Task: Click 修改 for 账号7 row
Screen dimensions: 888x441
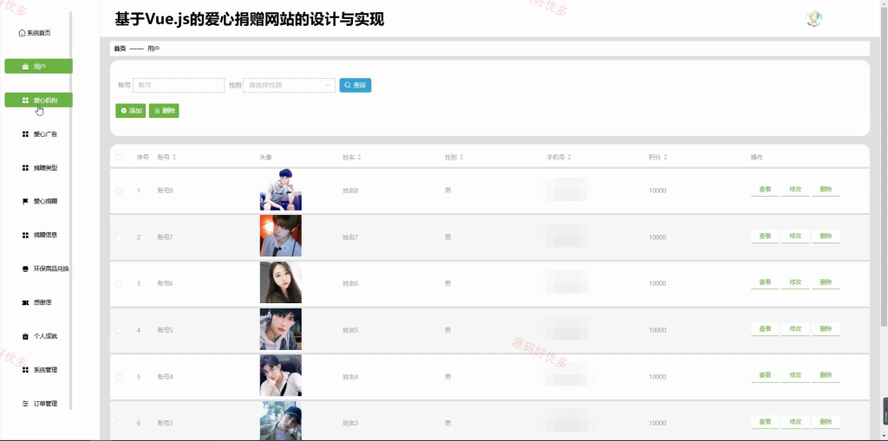Action: [795, 236]
